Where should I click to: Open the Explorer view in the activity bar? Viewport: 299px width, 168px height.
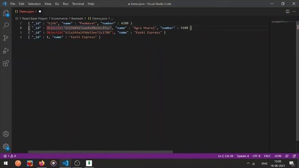point(6,14)
